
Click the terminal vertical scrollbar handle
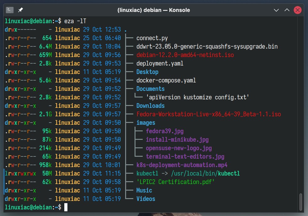pos(300,202)
